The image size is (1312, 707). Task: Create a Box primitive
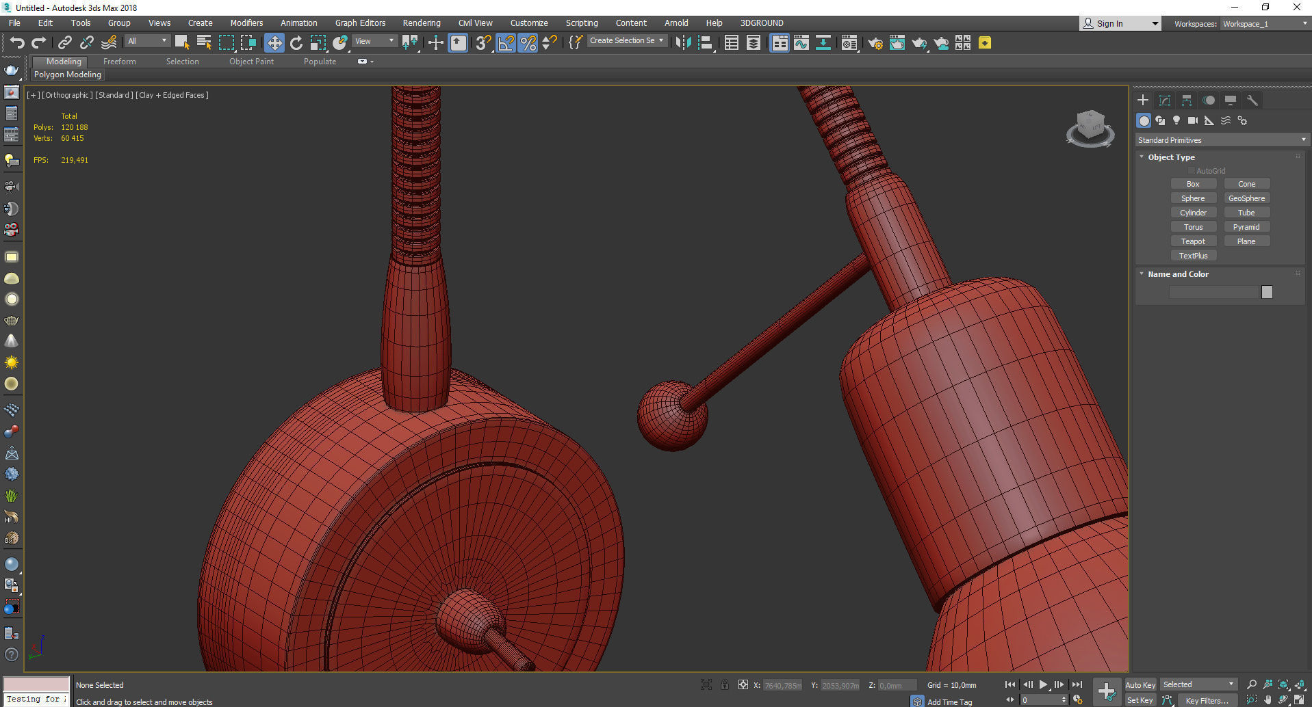[x=1193, y=184]
